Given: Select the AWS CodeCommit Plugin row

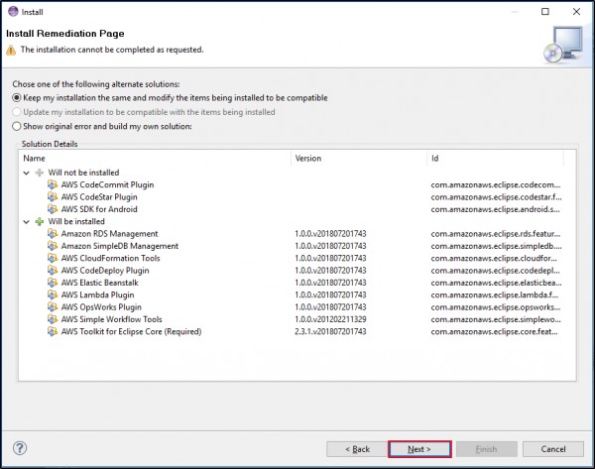Looking at the screenshot, I should 297,184.
